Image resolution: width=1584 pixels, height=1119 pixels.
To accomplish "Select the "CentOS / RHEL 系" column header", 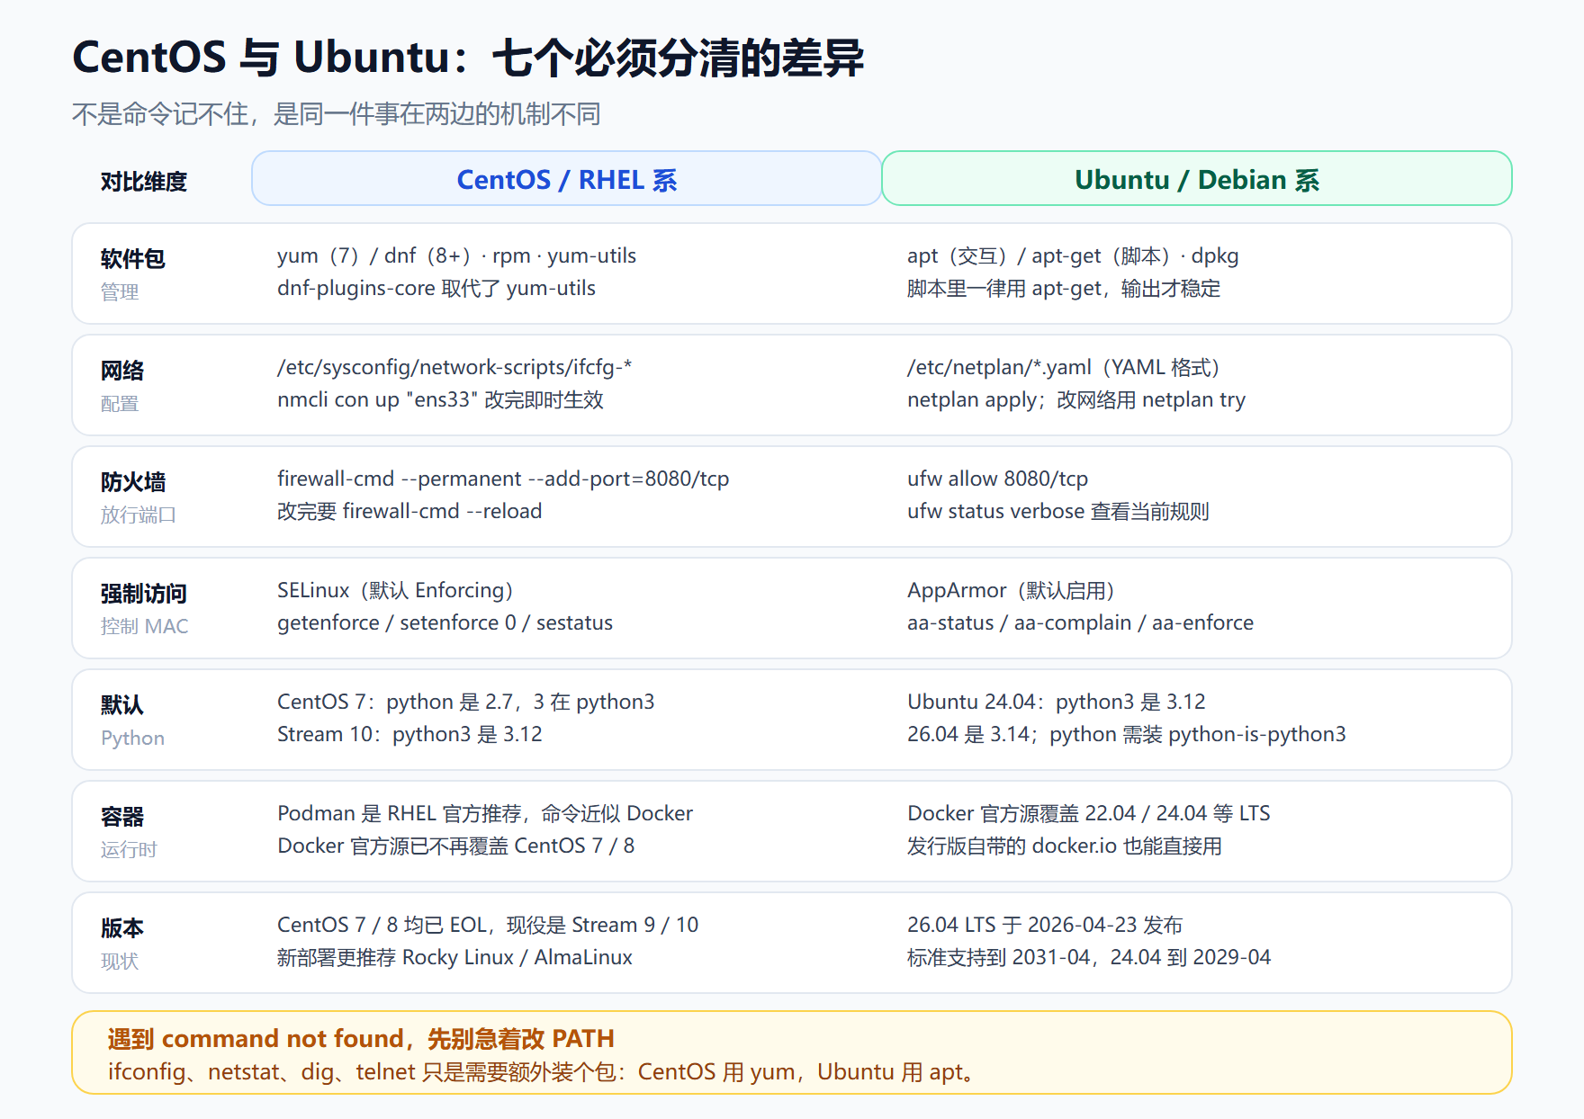I will 566,178.
